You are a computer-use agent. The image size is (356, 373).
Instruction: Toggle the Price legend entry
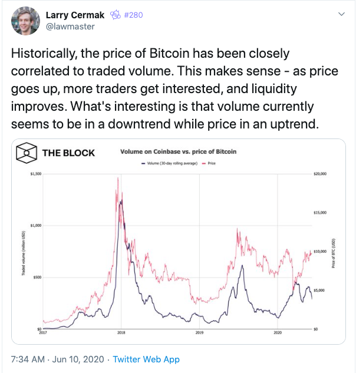point(209,163)
